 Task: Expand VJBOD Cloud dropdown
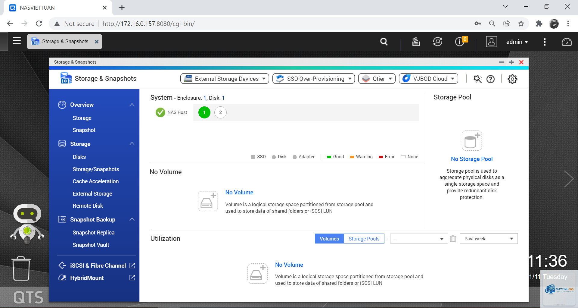click(428, 79)
